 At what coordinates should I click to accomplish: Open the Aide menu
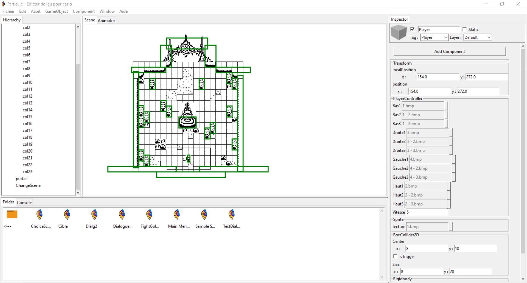pyautogui.click(x=124, y=11)
